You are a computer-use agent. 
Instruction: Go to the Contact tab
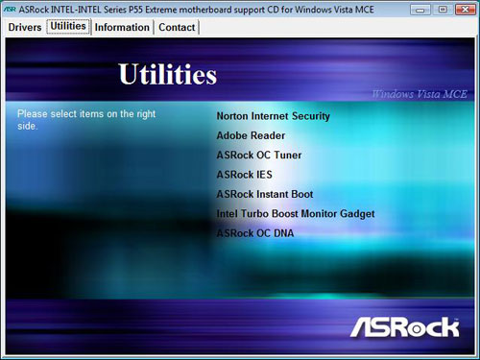coord(177,27)
